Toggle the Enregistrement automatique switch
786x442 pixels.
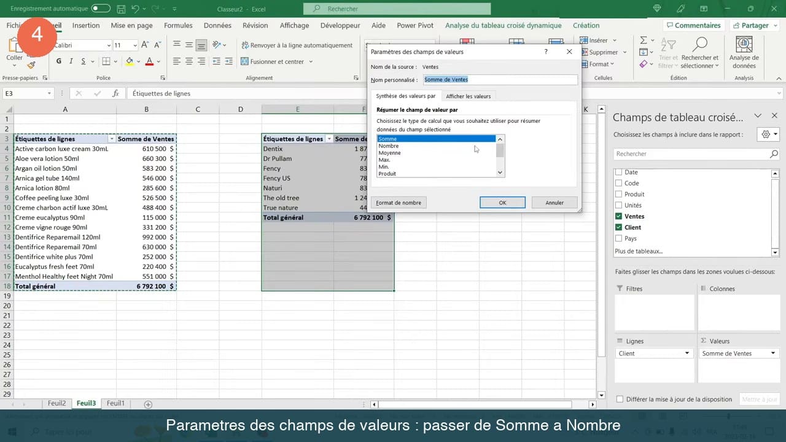click(101, 9)
